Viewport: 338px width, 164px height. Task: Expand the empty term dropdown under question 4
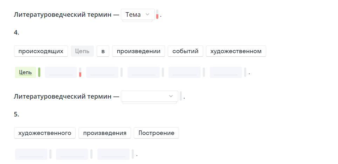[150, 96]
